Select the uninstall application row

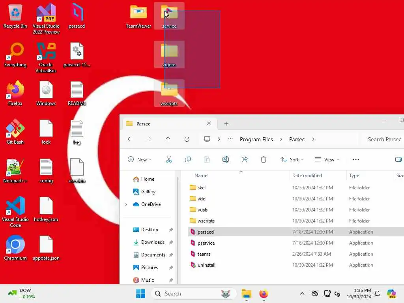296,265
